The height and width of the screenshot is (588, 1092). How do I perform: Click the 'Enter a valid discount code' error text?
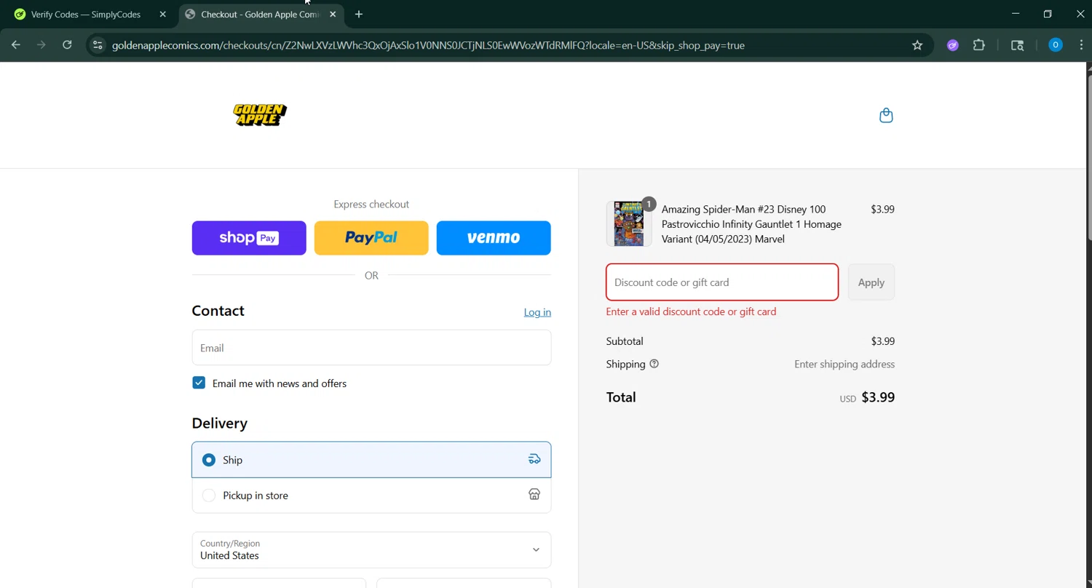(691, 311)
